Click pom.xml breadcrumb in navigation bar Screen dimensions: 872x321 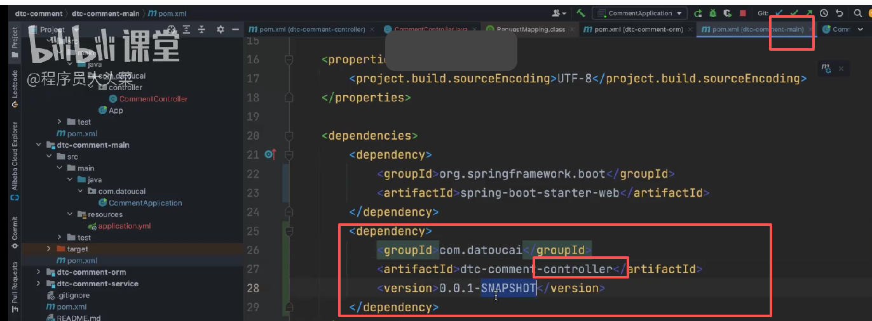[x=167, y=13]
